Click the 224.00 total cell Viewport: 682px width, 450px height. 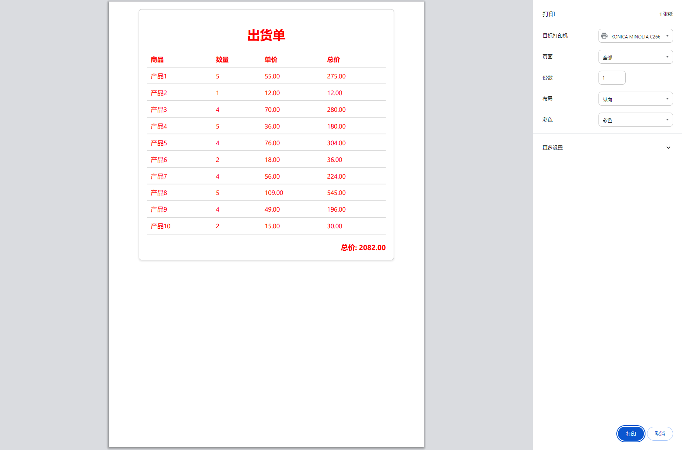coord(336,176)
